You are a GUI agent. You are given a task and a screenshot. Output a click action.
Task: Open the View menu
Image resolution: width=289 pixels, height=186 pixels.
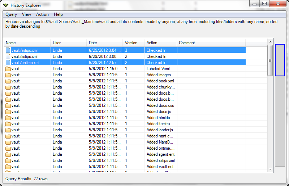(26, 14)
